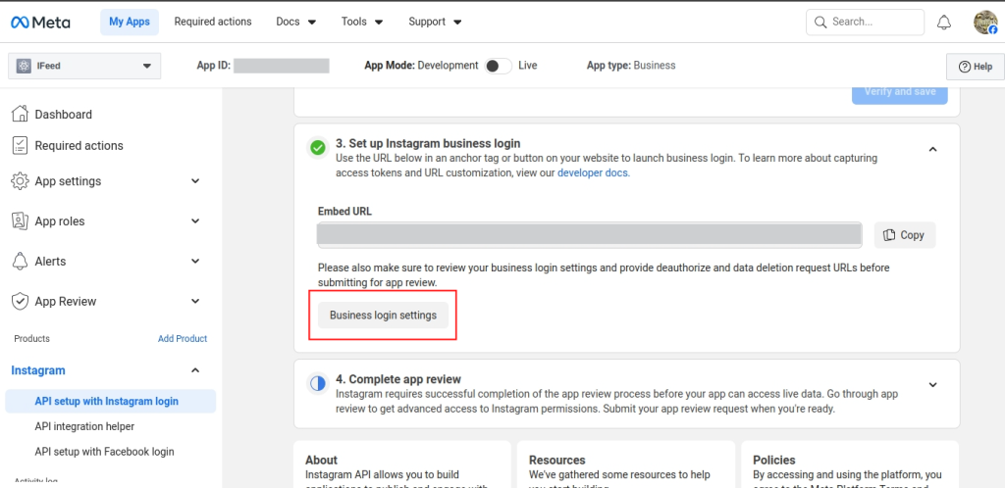Open the Tools dropdown menu

[x=362, y=22]
